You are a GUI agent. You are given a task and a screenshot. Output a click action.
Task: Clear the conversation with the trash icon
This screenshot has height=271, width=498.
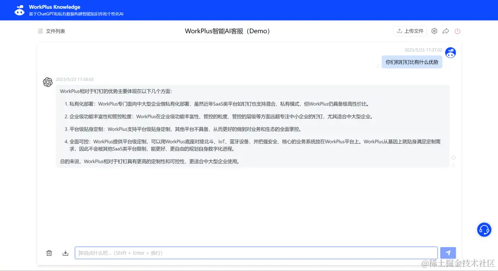[49, 253]
